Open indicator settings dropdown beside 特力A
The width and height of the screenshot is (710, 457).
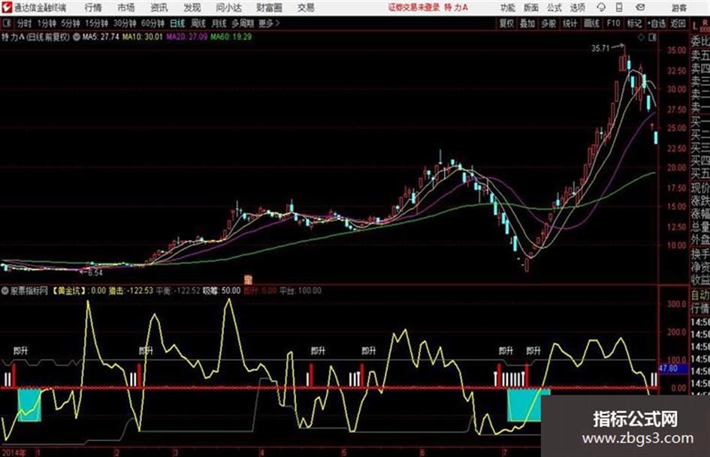click(x=76, y=37)
